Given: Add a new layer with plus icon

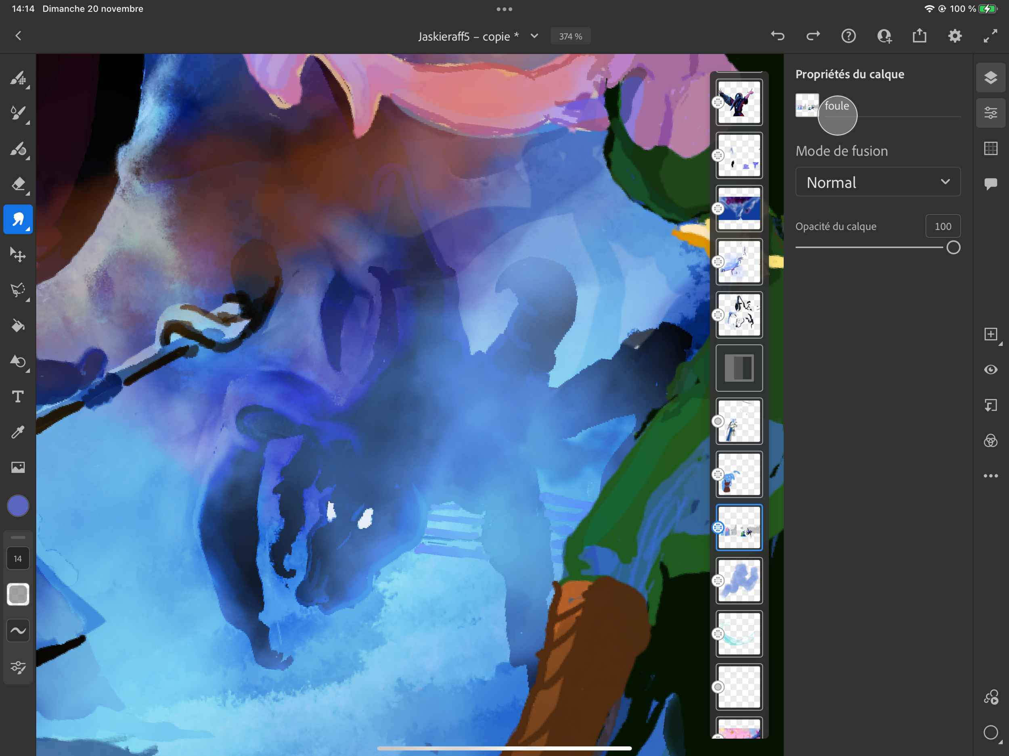Looking at the screenshot, I should [x=990, y=334].
